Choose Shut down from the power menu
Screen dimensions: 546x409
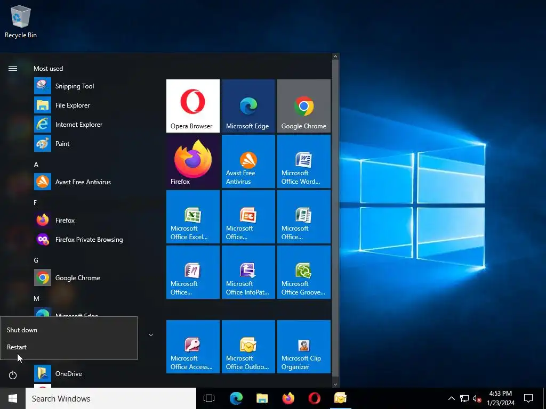(69, 330)
